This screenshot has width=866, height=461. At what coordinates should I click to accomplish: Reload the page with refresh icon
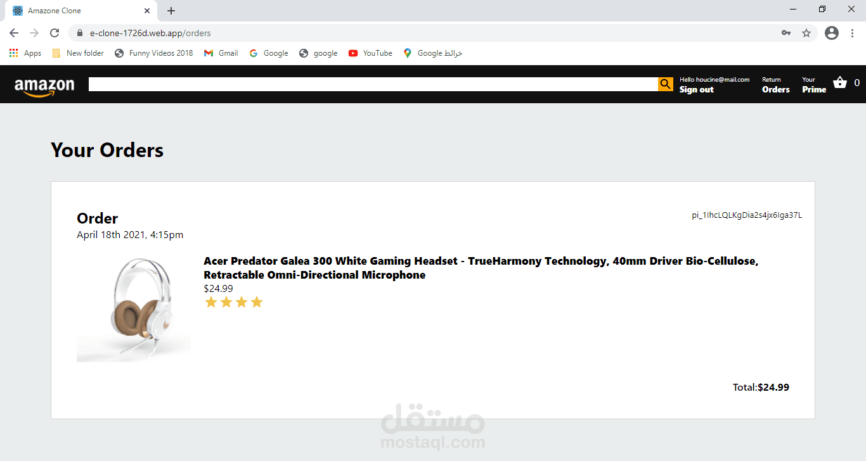(x=55, y=33)
